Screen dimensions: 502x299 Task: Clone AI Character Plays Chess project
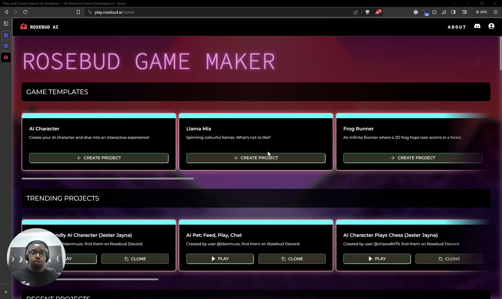pos(449,259)
